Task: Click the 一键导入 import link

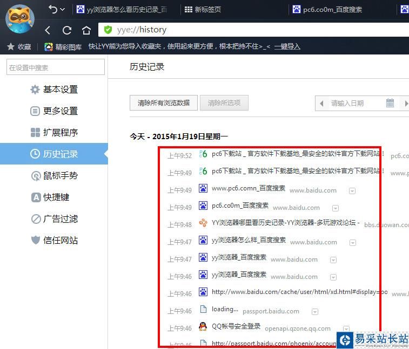Action: [287, 46]
